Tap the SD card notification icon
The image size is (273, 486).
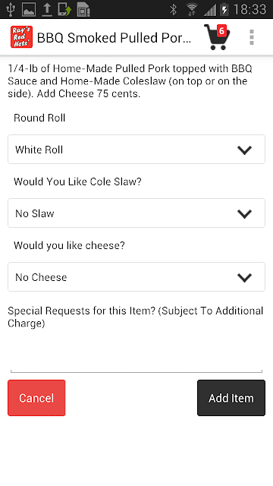coord(83,9)
